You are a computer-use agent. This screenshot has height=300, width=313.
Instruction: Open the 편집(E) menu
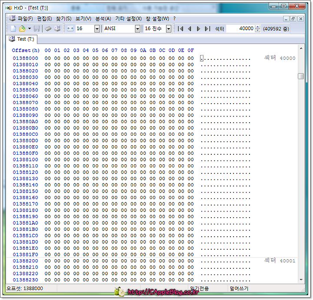[x=44, y=19]
